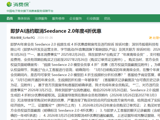The image size is (160, 120).
Task: Open the 首页 nav tab
Action: click(10, 18)
